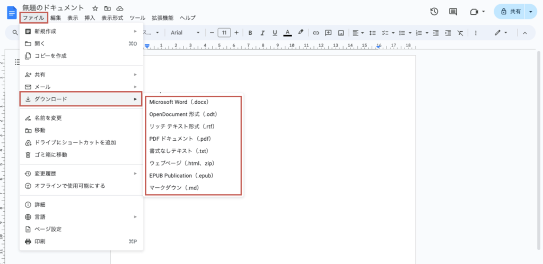Screen dimensions: 543x264
Task: Toggle underline text formatting
Action: (x=275, y=33)
